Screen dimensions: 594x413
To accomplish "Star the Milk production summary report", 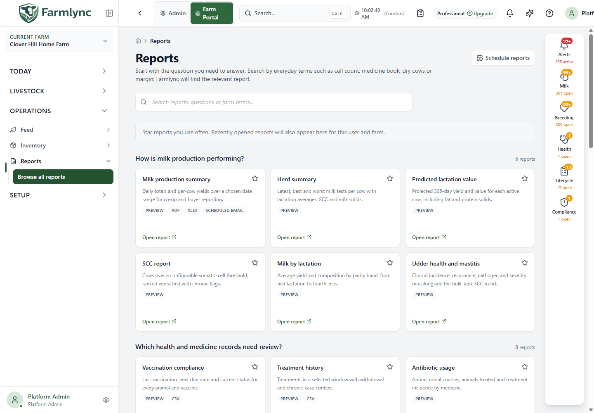I will [255, 178].
